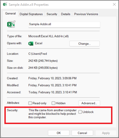Viewport: 119px width, 138px height.
Task: Click the Type of file: label
Action: click(15, 36)
